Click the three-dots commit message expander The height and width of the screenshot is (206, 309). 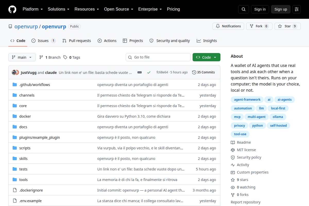pyautogui.click(x=140, y=72)
